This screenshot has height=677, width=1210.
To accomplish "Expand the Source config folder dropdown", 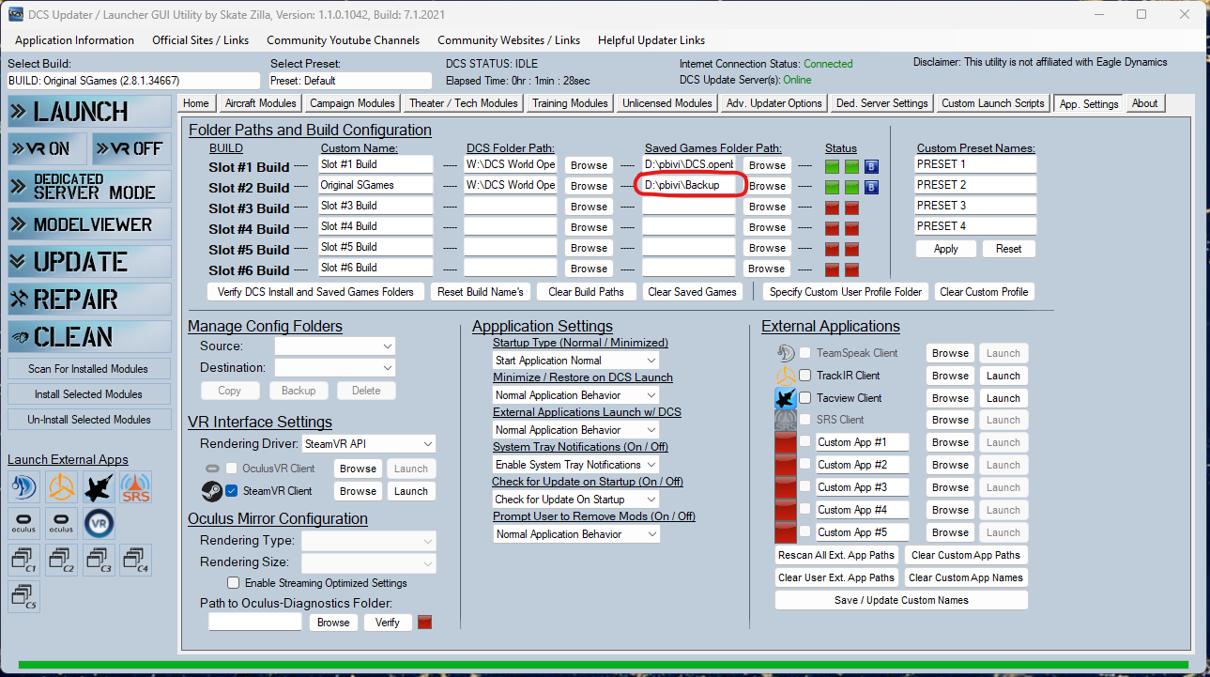I will point(334,346).
